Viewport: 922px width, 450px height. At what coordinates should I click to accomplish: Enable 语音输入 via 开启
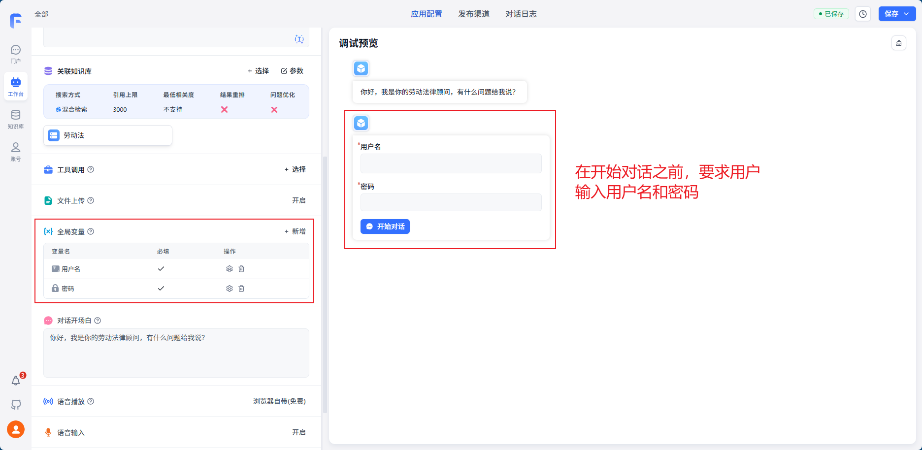(x=298, y=432)
